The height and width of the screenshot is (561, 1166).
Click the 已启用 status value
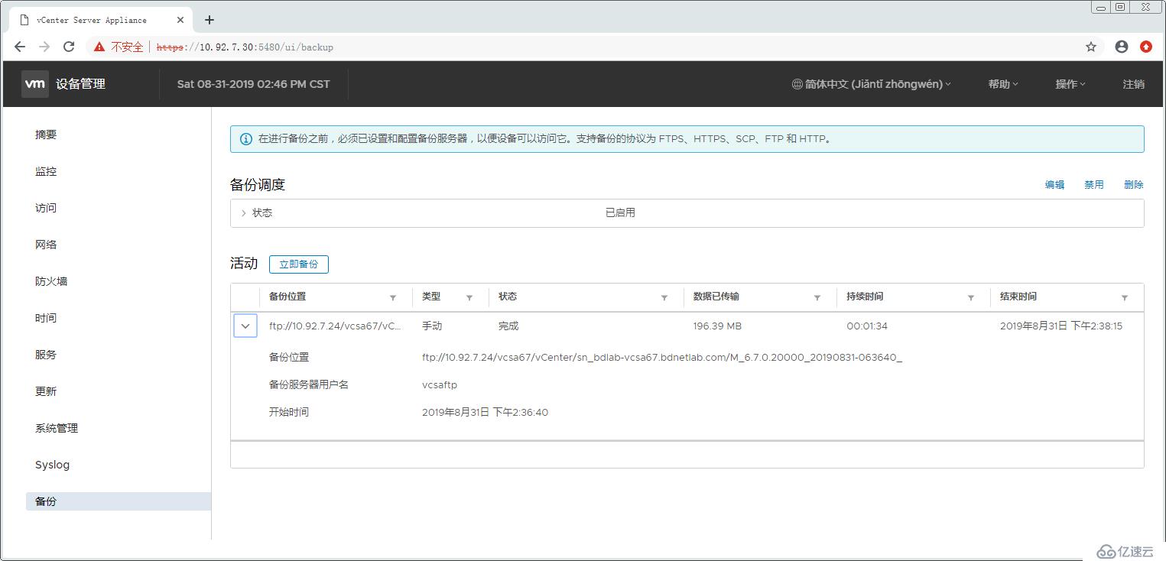(x=620, y=213)
